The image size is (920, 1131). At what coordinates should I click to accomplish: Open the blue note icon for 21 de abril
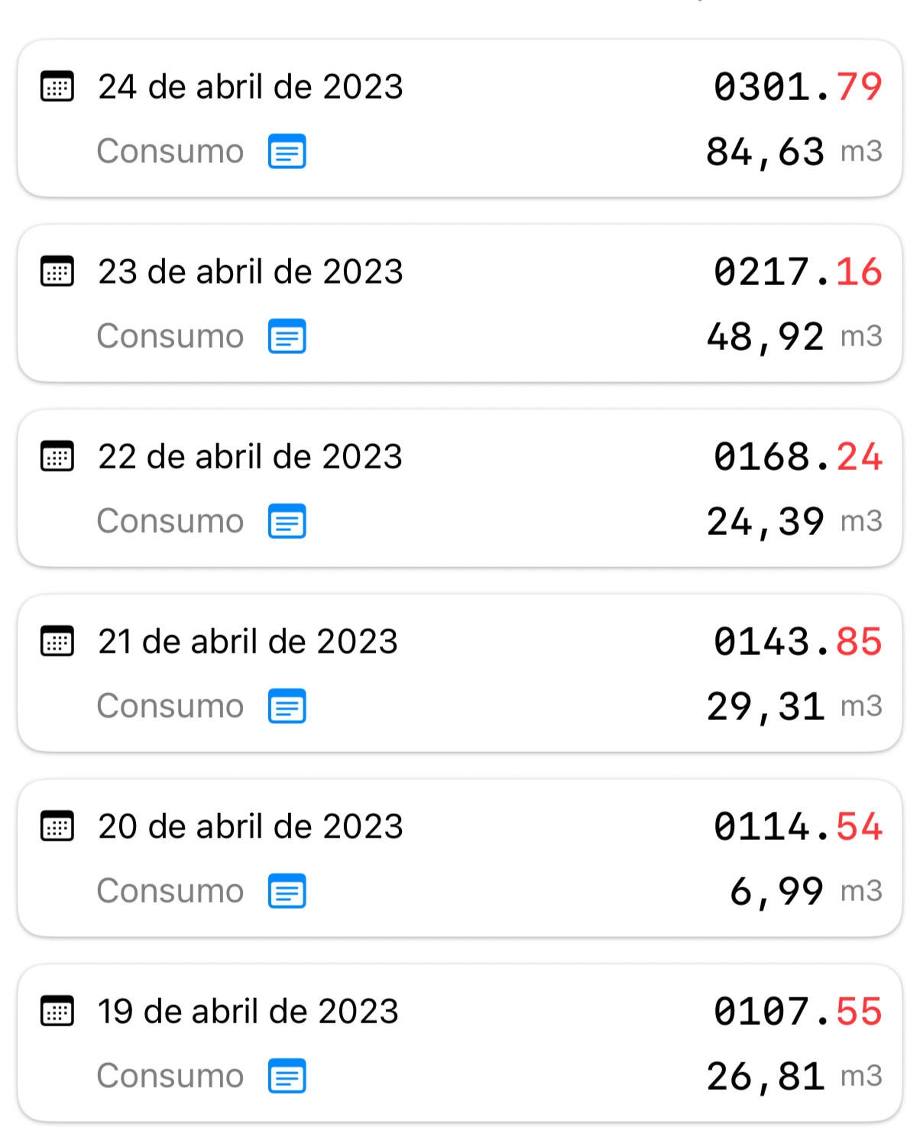287,706
